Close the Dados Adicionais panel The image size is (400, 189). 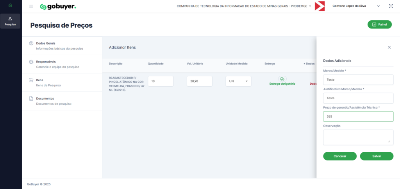pyautogui.click(x=389, y=47)
